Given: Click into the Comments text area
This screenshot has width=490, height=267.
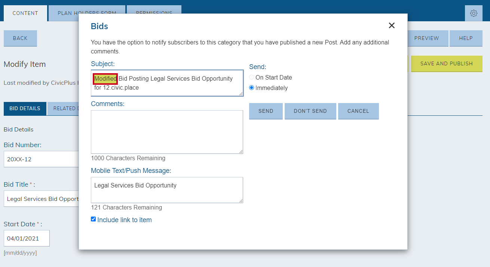Looking at the screenshot, I should coord(167,132).
